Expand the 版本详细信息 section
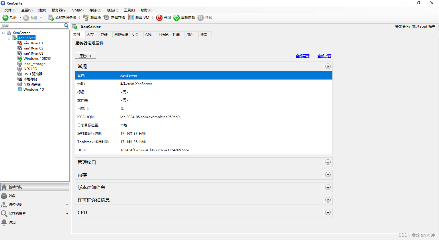 click(x=328, y=187)
